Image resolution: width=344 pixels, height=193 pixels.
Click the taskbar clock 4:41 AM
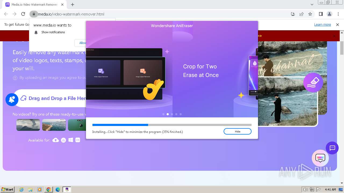click(x=330, y=190)
